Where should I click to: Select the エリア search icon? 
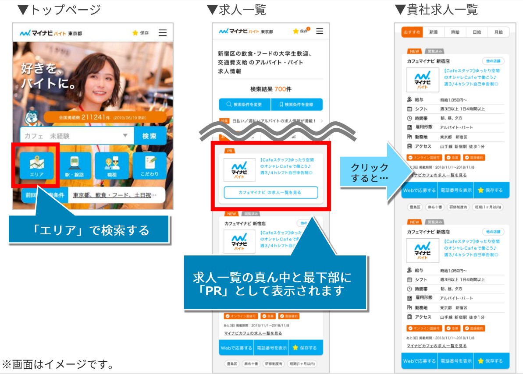(x=37, y=166)
